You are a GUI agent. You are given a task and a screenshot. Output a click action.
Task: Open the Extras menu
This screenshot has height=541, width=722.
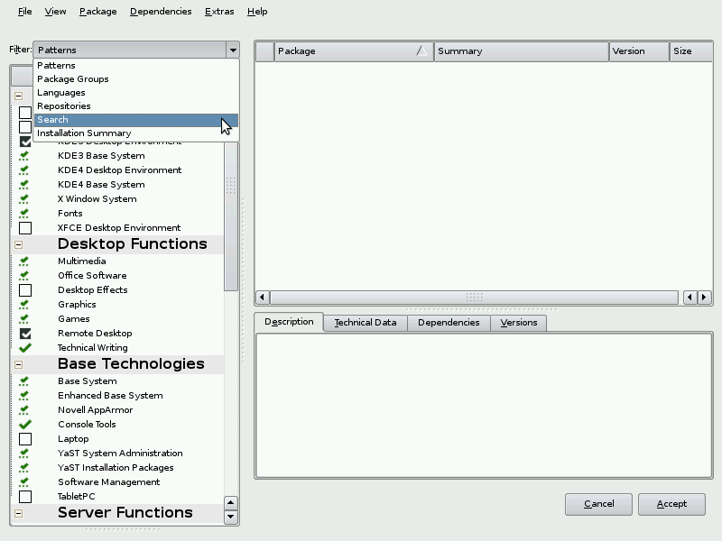point(219,12)
